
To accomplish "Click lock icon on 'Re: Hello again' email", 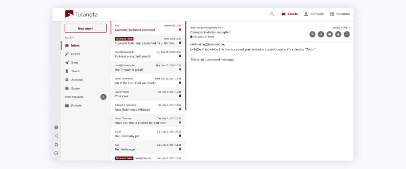I will point(180,149).
